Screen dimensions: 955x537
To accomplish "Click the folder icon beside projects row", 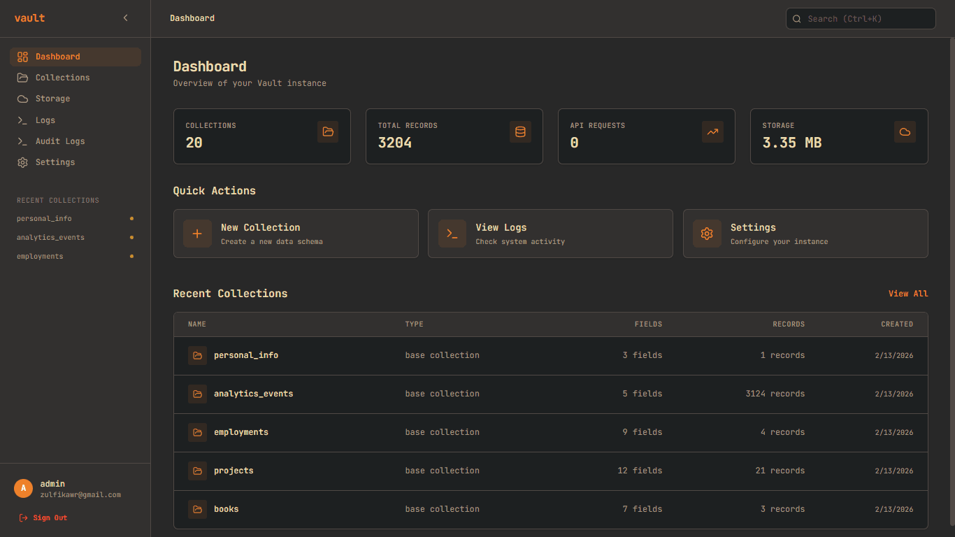I will coord(197,471).
